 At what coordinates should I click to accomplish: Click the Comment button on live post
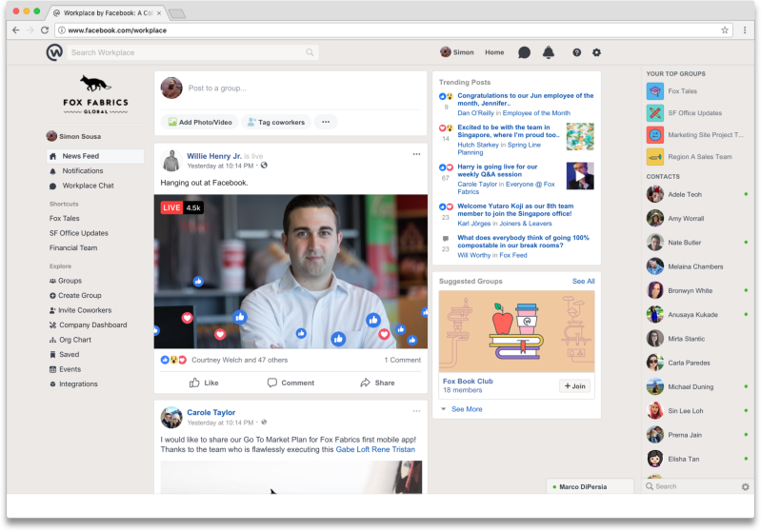coord(290,383)
